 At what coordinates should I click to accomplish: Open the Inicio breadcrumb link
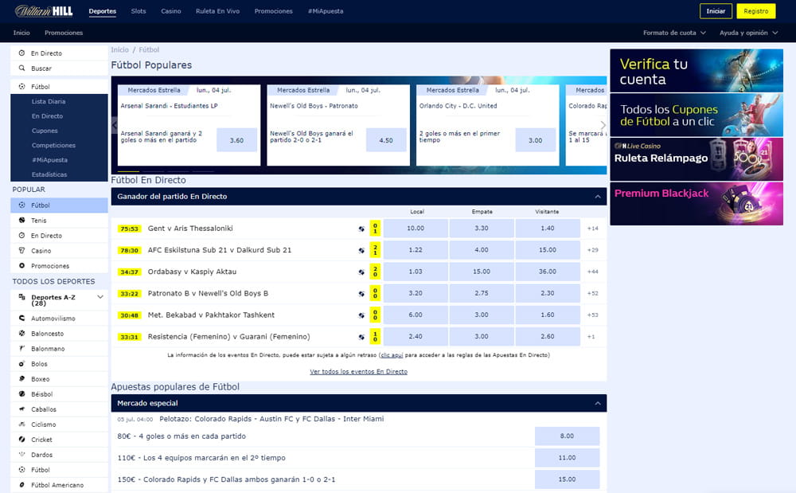[x=120, y=49]
